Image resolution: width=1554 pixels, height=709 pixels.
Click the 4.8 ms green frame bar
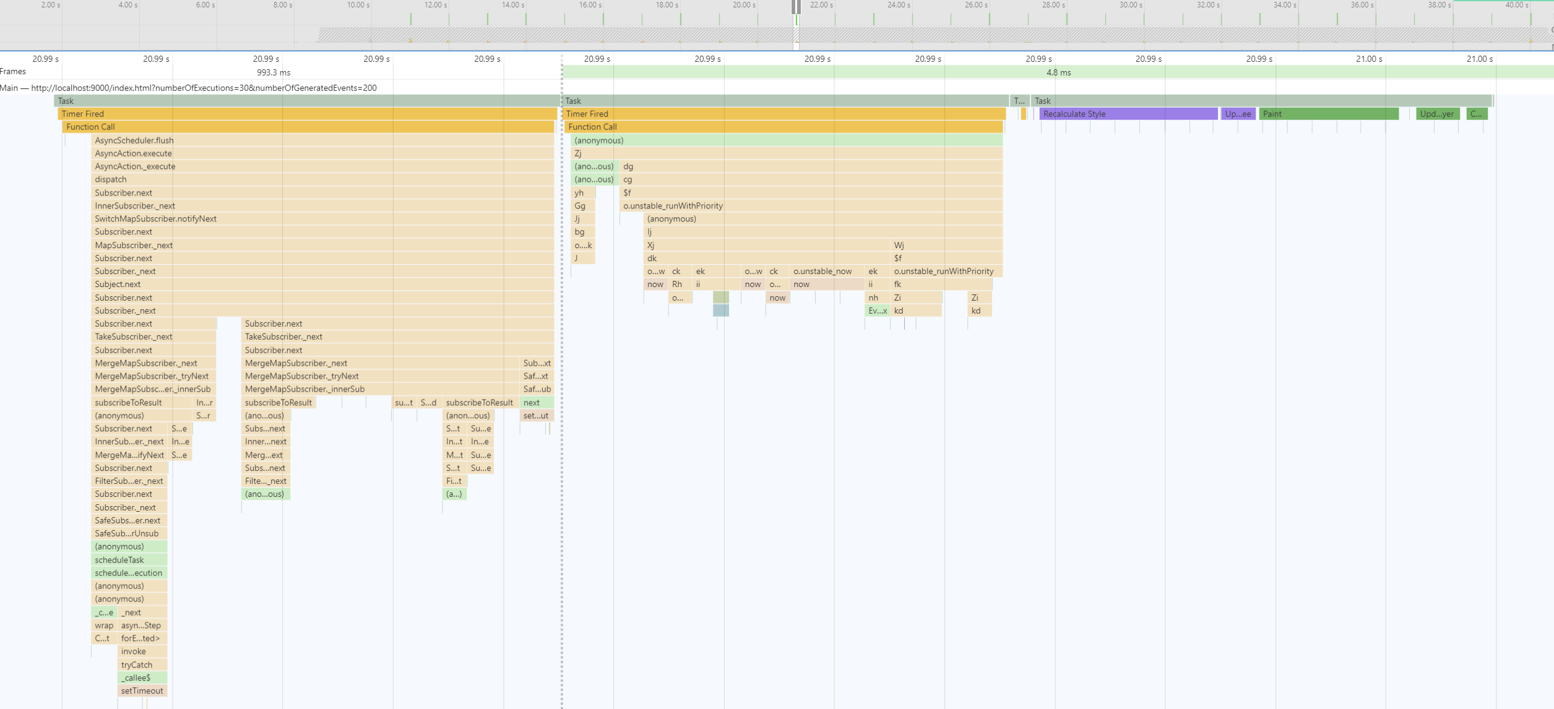(1058, 72)
